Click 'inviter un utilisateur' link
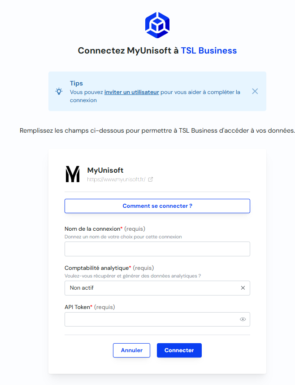Screen dimensions: 295x385 [131, 92]
